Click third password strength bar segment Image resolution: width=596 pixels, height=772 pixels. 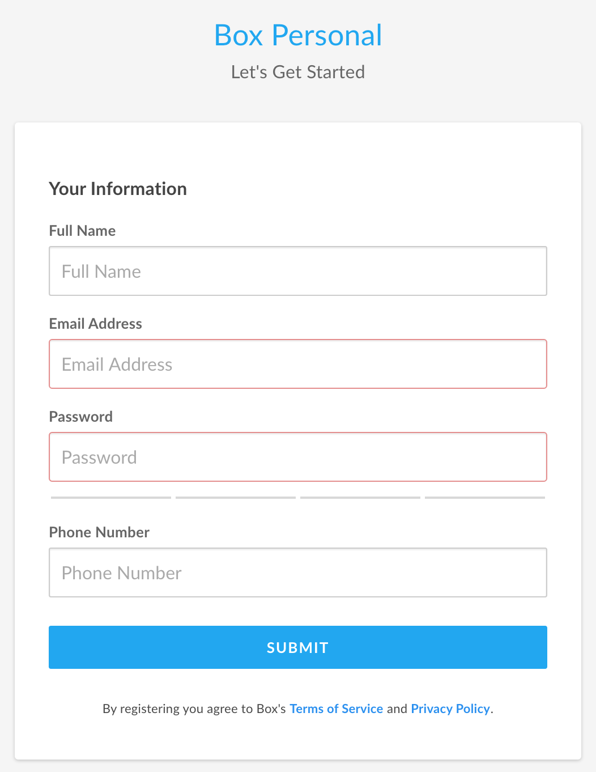click(x=360, y=498)
